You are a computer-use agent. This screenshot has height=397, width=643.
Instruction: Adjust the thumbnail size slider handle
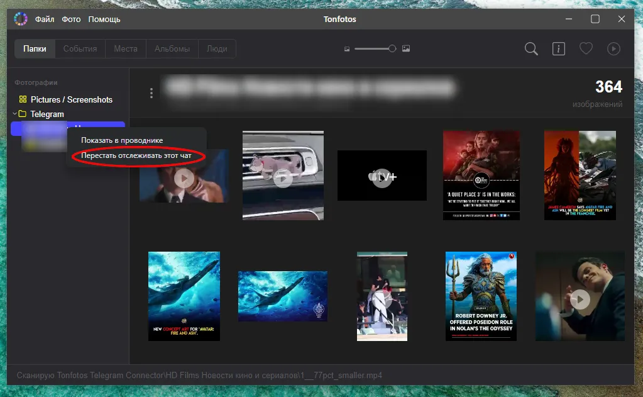click(392, 48)
